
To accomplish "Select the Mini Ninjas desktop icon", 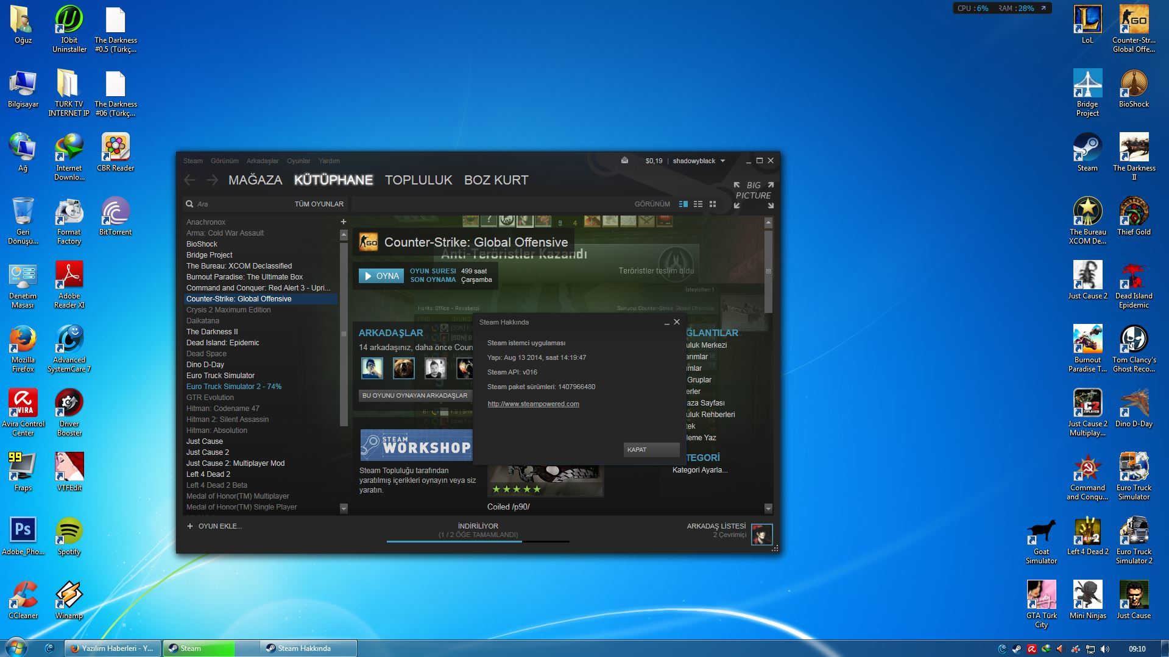I will tap(1087, 600).
